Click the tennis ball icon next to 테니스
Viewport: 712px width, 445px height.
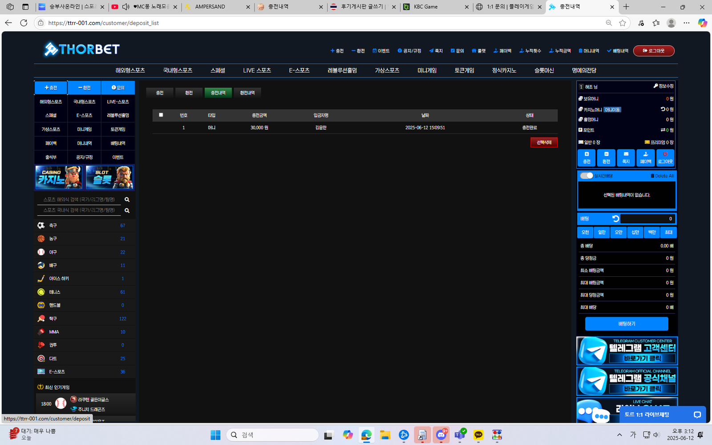pyautogui.click(x=41, y=292)
